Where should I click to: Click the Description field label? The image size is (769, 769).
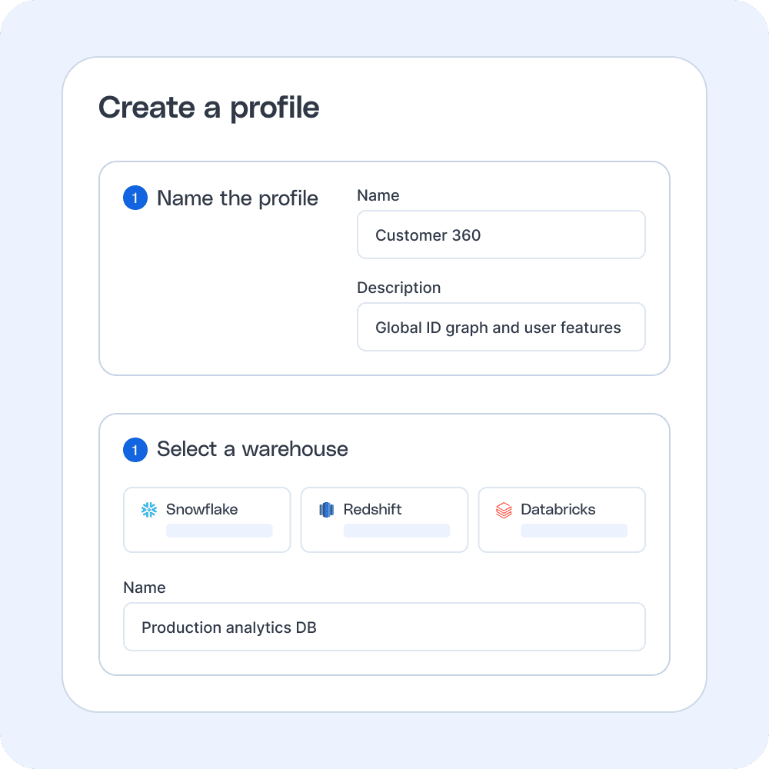point(398,288)
